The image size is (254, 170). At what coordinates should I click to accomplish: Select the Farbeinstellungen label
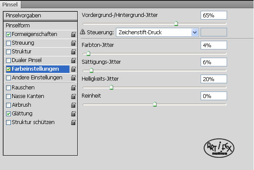35,69
